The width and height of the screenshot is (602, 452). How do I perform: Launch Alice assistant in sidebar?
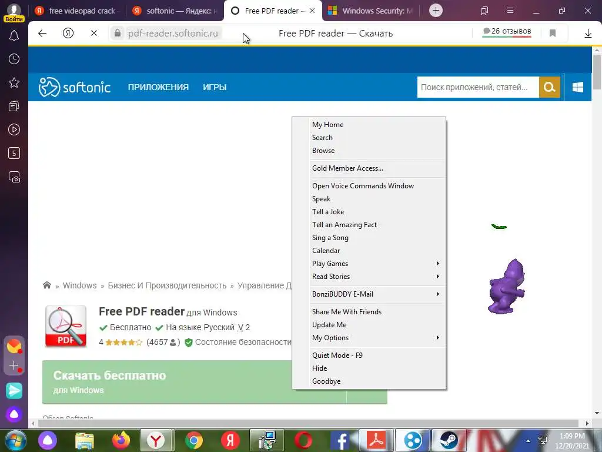tap(14, 414)
